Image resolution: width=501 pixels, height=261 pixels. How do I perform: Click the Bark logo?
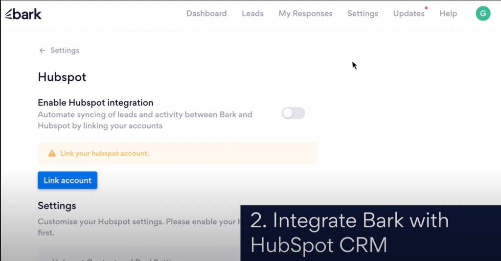click(23, 14)
